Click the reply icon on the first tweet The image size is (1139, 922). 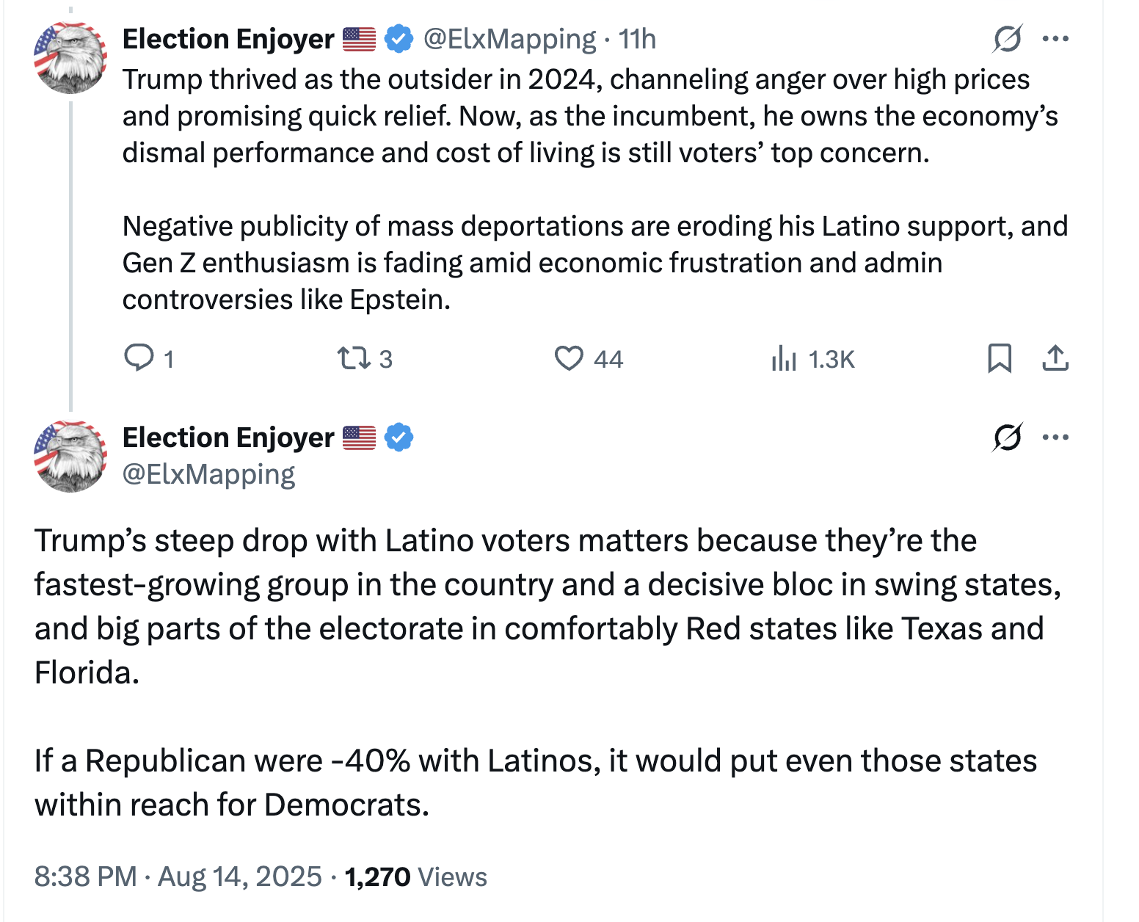click(x=139, y=358)
